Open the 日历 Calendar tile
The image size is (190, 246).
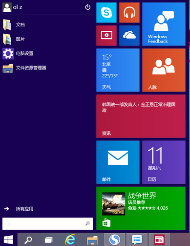pyautogui.click(x=164, y=162)
